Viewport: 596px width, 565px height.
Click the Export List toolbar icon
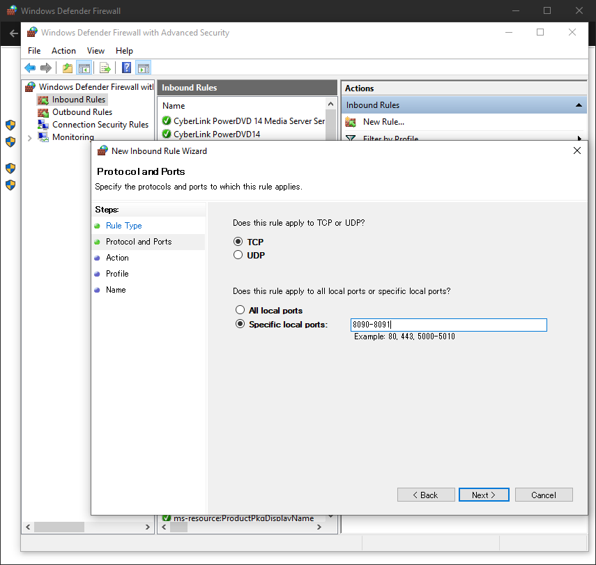(x=105, y=68)
